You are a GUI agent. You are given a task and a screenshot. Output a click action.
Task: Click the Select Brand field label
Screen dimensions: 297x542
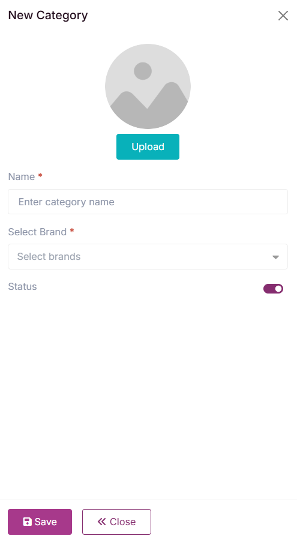tap(37, 232)
